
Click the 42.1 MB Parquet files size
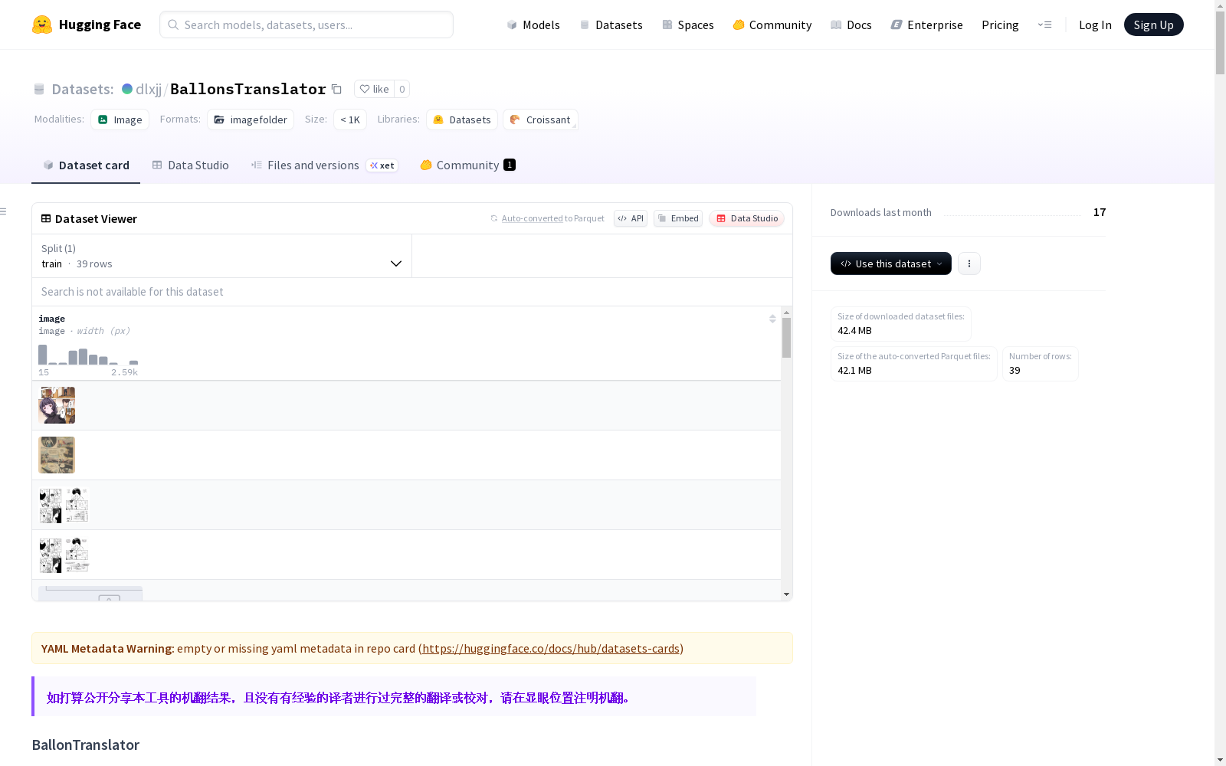coord(854,371)
